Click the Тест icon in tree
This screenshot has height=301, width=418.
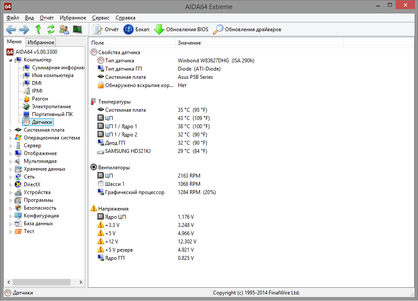click(18, 231)
